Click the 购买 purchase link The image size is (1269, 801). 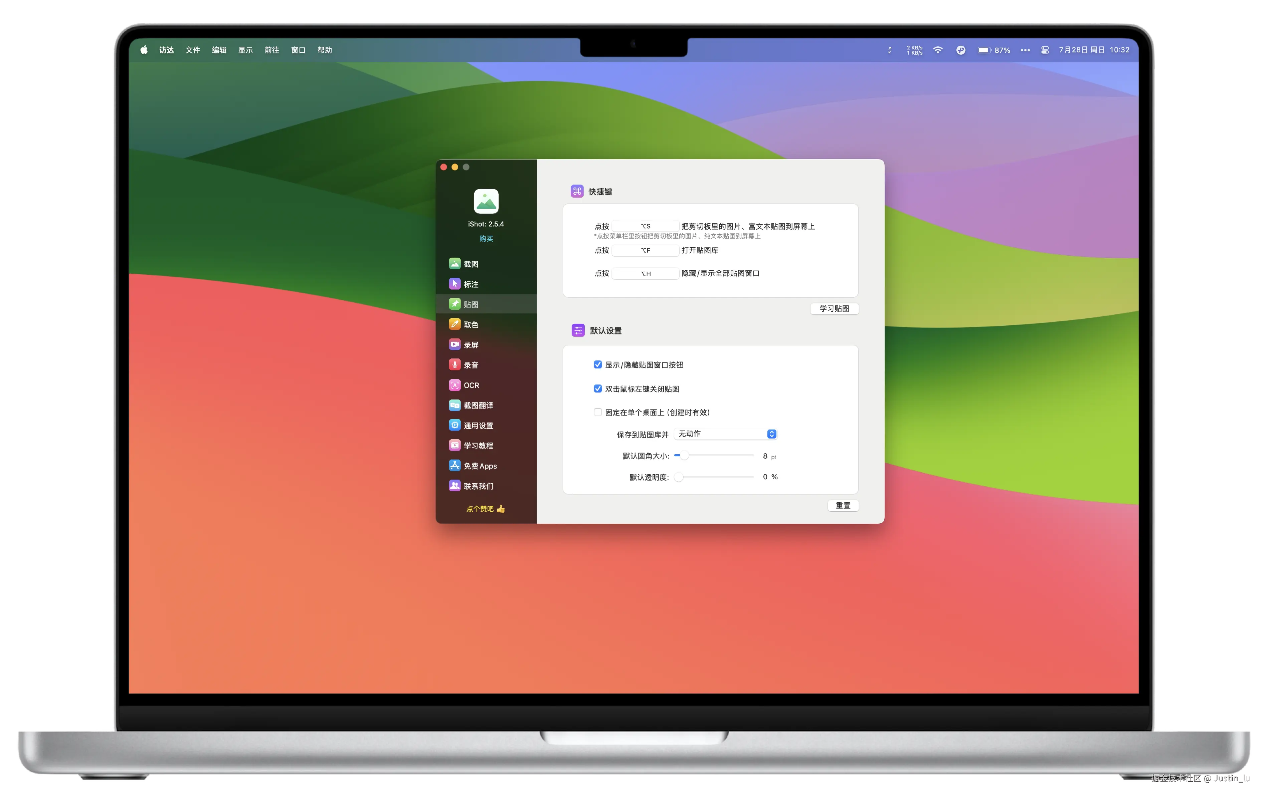click(x=486, y=239)
